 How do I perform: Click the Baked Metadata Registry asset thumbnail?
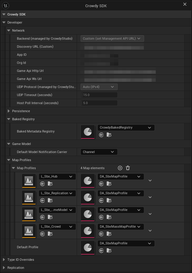(88, 132)
